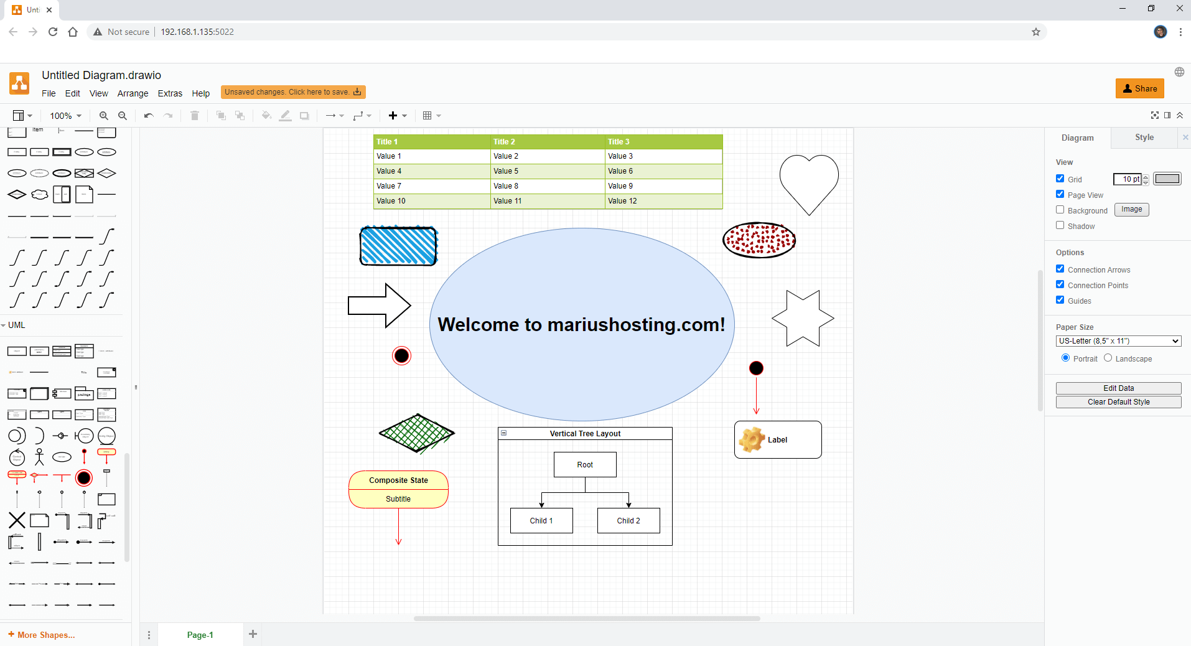This screenshot has height=646, width=1191.
Task: Toggle the Connection Arrows checkbox
Action: (x=1060, y=269)
